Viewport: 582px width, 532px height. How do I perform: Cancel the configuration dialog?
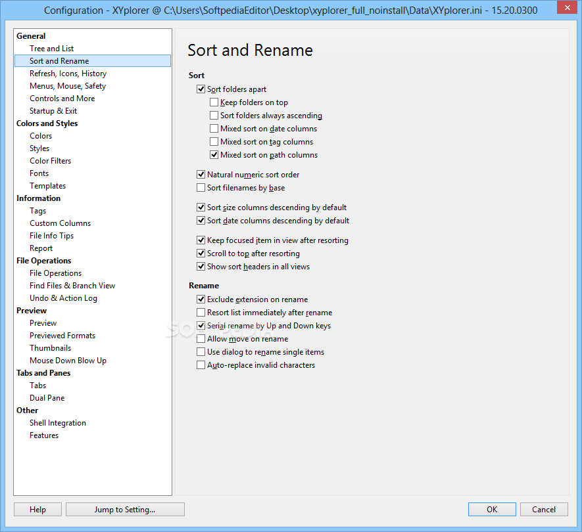[x=544, y=510]
